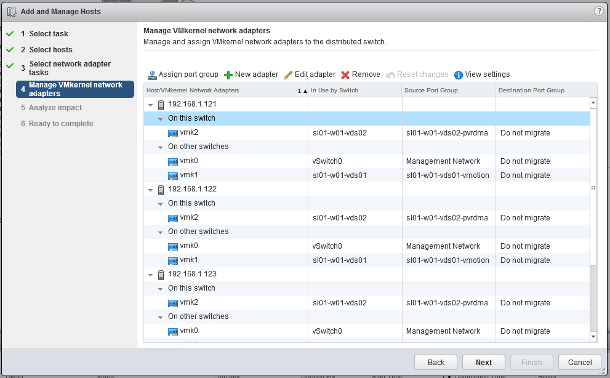Click the Remove red X icon

point(345,74)
